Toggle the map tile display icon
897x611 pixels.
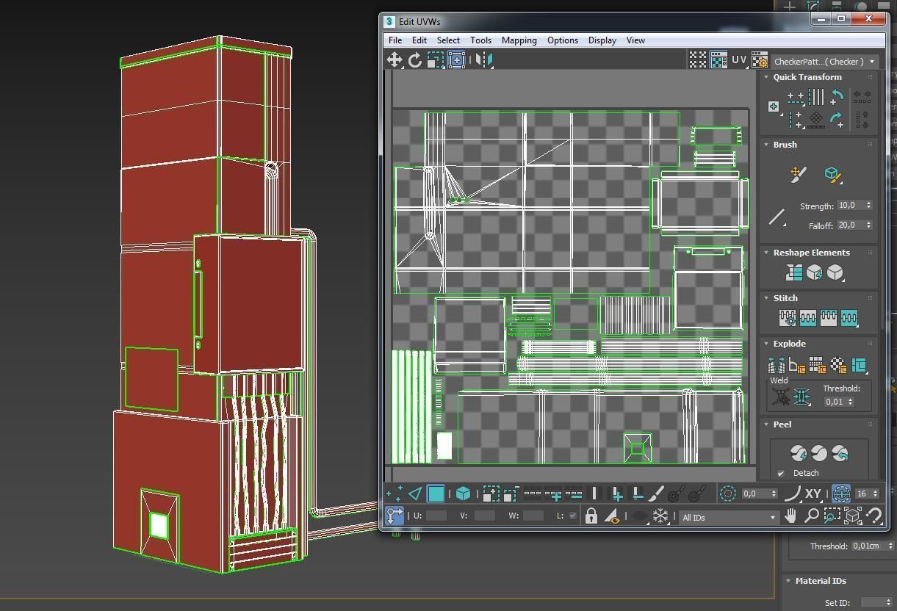(718, 60)
